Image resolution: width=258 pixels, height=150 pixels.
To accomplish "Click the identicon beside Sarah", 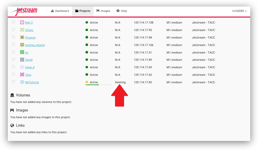I will [x=22, y=60].
